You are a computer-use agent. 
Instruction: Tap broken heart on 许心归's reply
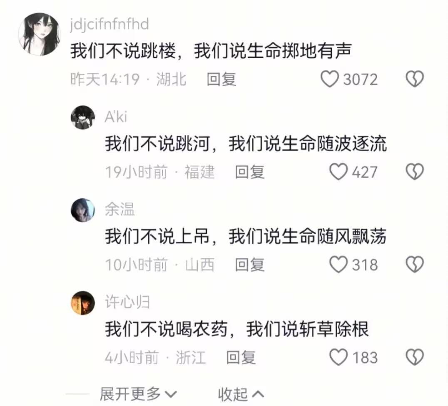415,357
